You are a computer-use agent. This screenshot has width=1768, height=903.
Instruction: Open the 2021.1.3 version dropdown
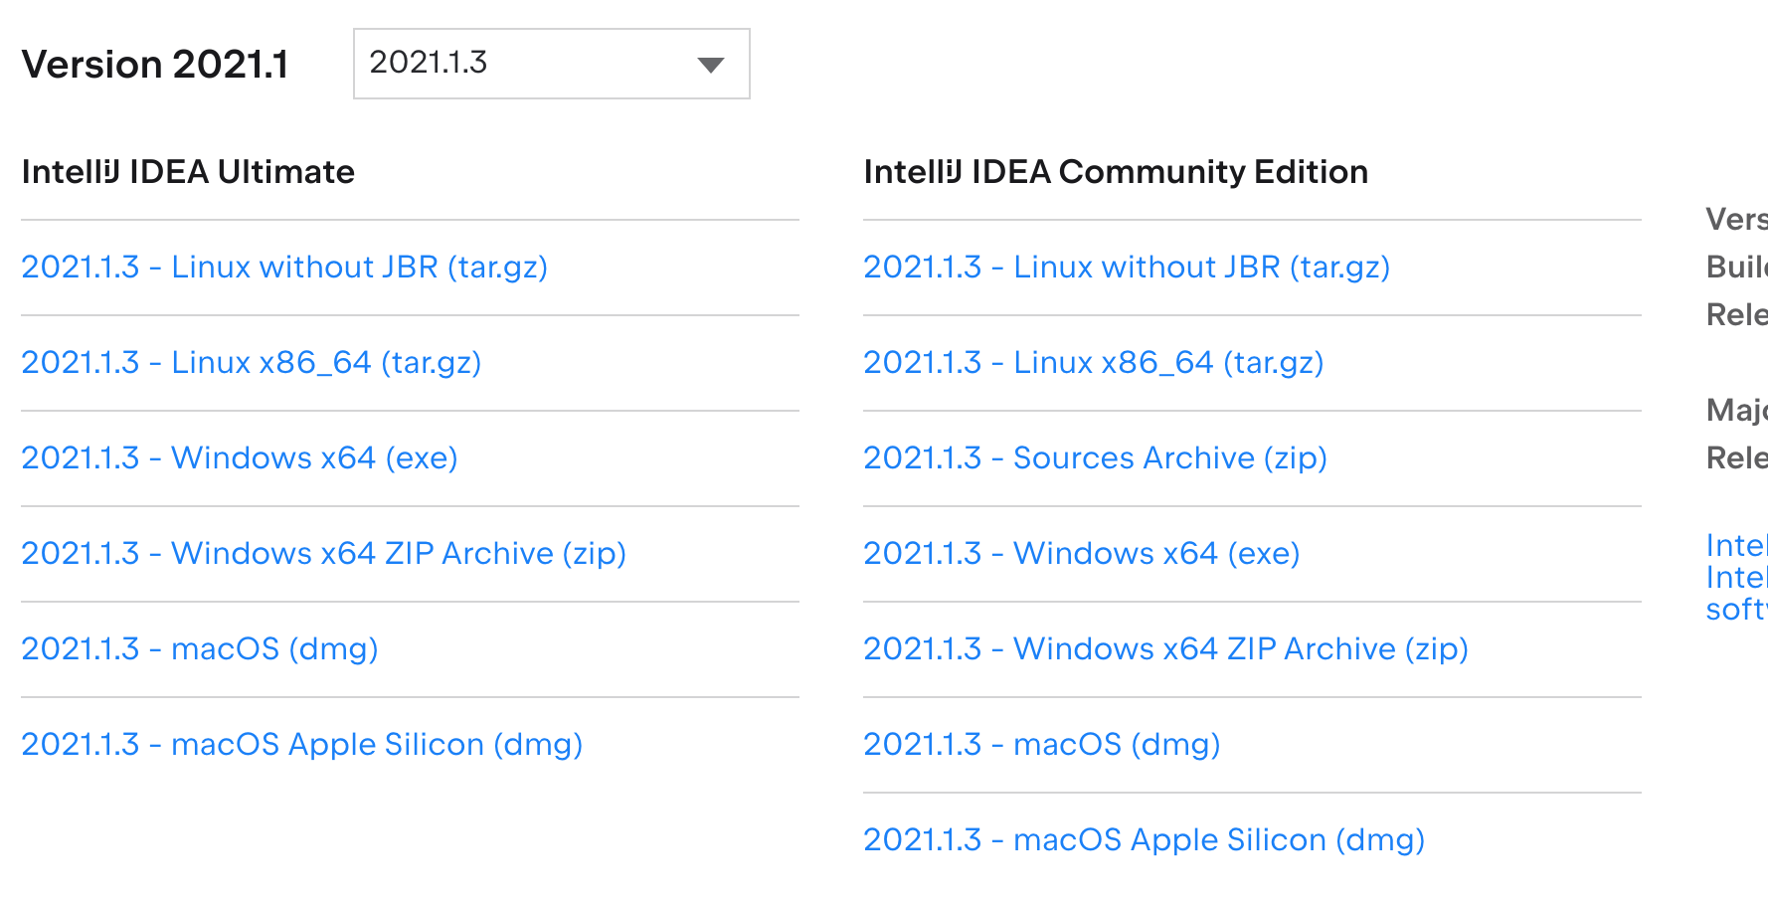pyautogui.click(x=550, y=64)
